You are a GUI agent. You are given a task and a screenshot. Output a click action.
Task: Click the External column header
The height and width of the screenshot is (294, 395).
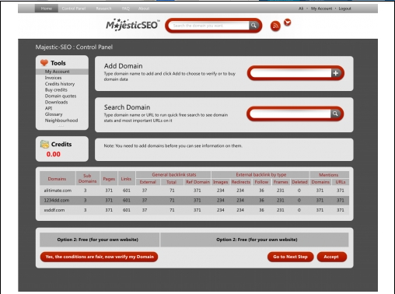pyautogui.click(x=148, y=182)
